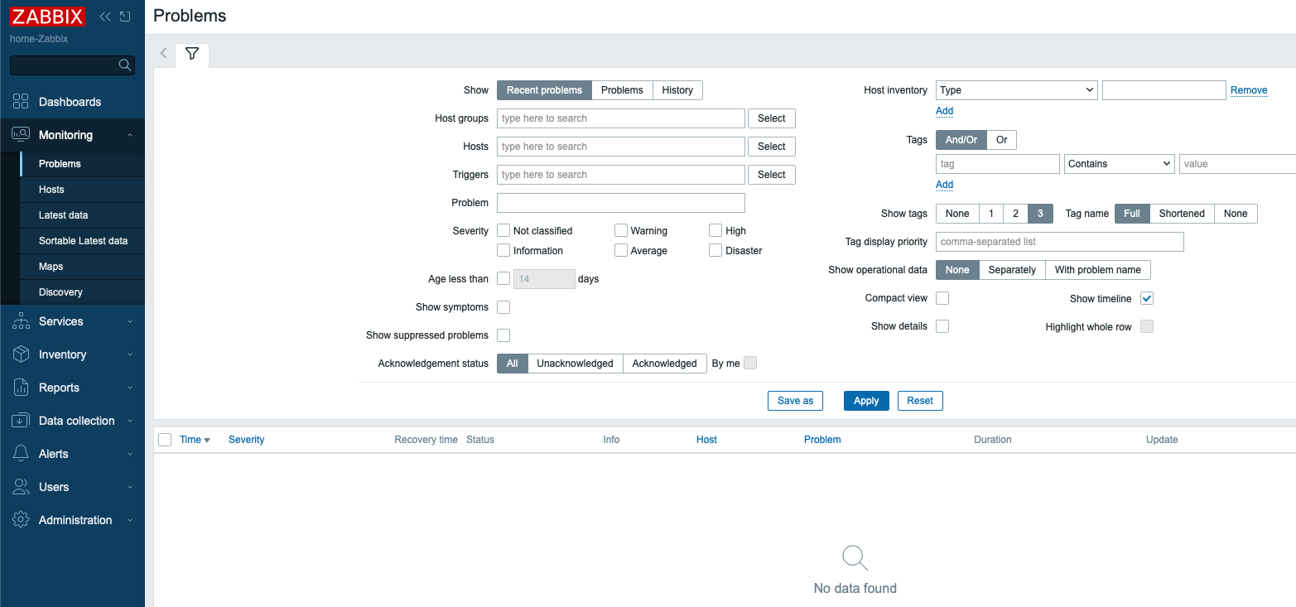Image resolution: width=1296 pixels, height=607 pixels.
Task: Open Latest data in Monitoring menu
Action: (x=63, y=215)
